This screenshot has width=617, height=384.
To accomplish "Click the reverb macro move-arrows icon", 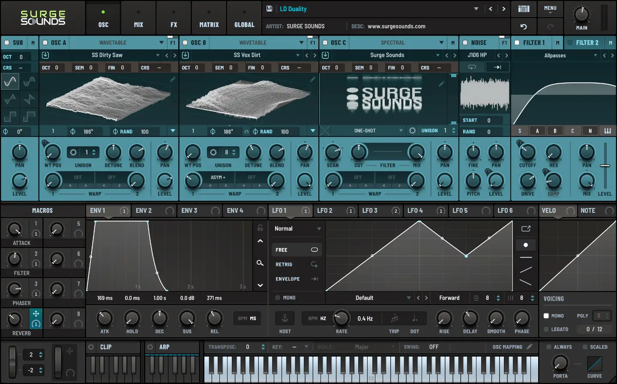I will click(x=36, y=314).
